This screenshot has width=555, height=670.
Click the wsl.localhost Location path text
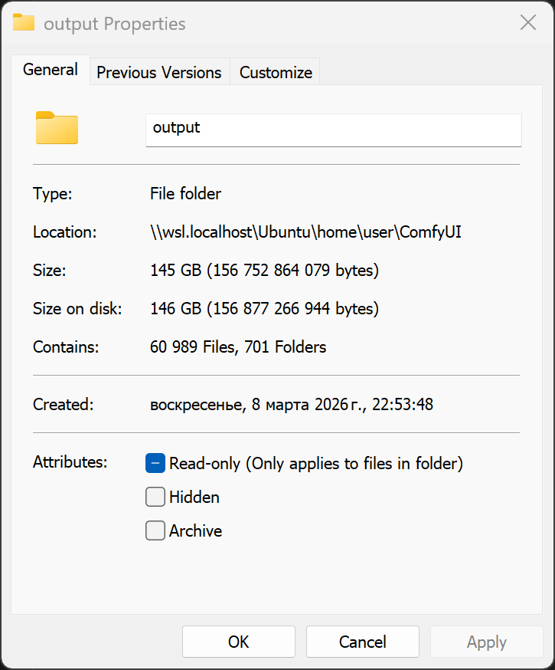click(305, 232)
